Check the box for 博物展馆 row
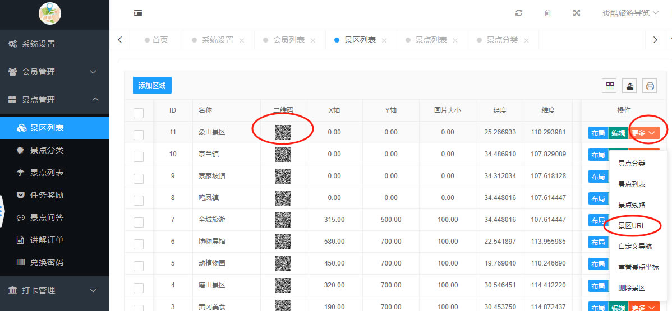This screenshot has width=672, height=311. [x=139, y=244]
